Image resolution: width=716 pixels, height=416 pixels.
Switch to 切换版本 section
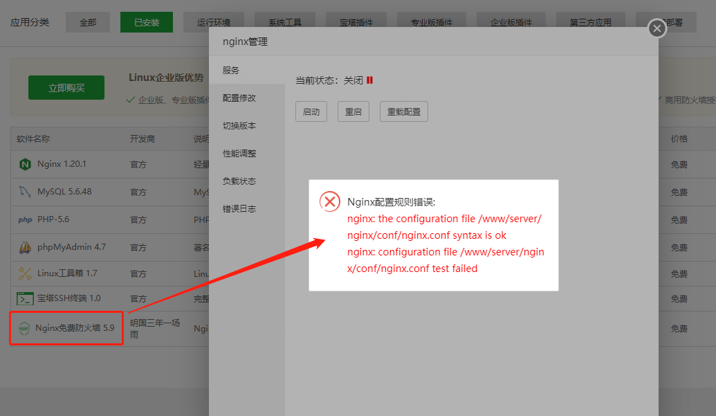coord(239,125)
